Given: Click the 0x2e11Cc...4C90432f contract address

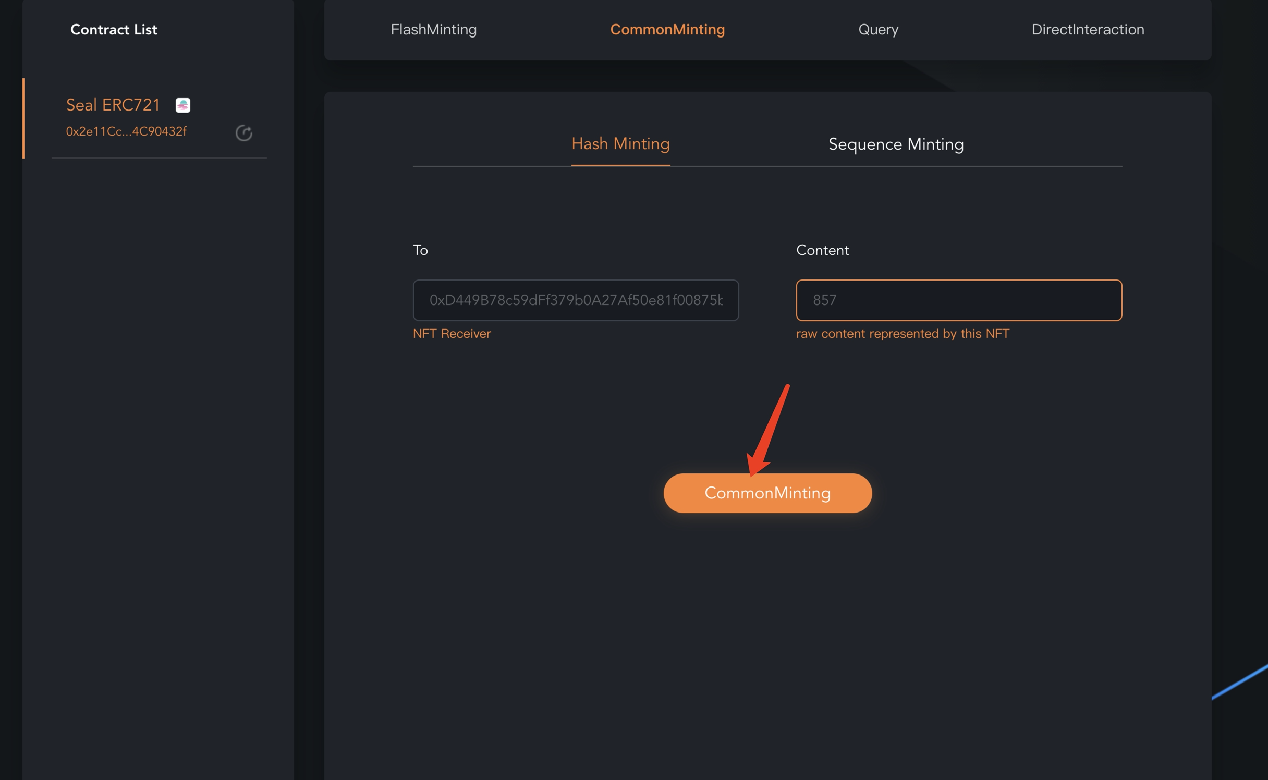Looking at the screenshot, I should tap(126, 131).
